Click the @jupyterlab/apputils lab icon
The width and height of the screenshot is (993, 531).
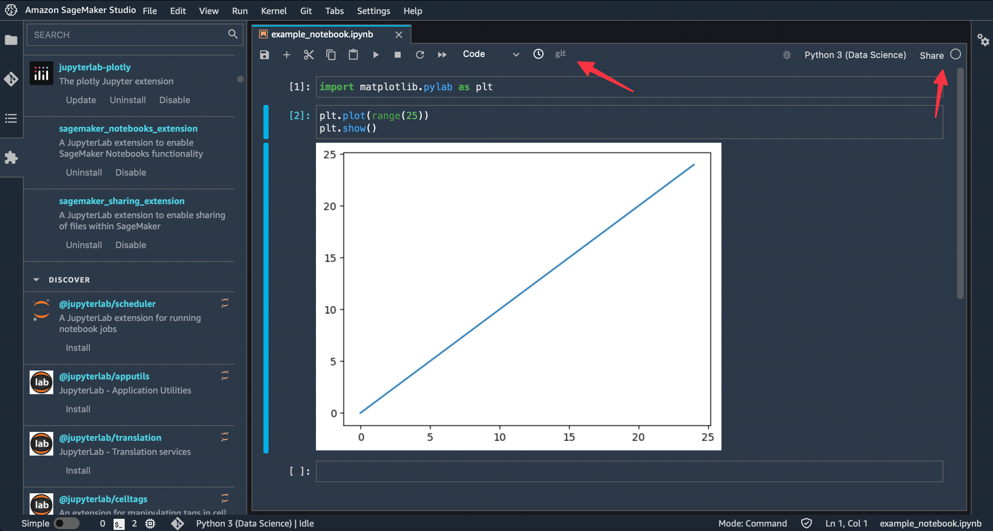[x=41, y=382]
